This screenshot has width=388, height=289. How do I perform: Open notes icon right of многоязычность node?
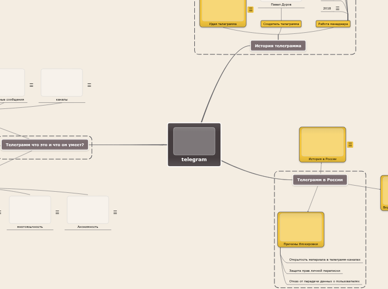coord(57,212)
